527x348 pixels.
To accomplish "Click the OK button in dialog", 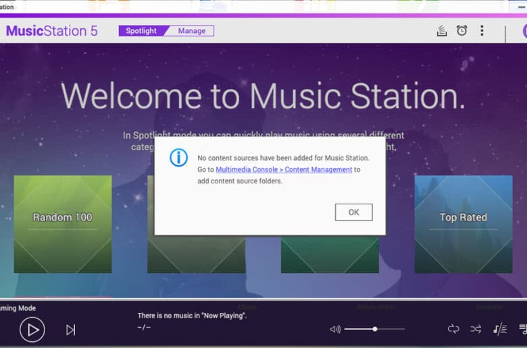I will 353,212.
